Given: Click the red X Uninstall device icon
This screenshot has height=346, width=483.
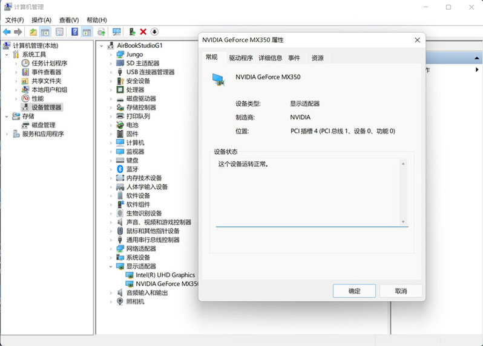Looking at the screenshot, I should [x=143, y=31].
